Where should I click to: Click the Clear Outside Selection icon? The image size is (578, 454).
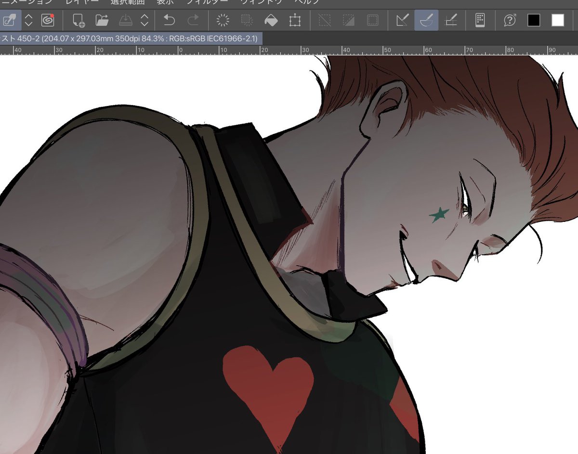[247, 20]
